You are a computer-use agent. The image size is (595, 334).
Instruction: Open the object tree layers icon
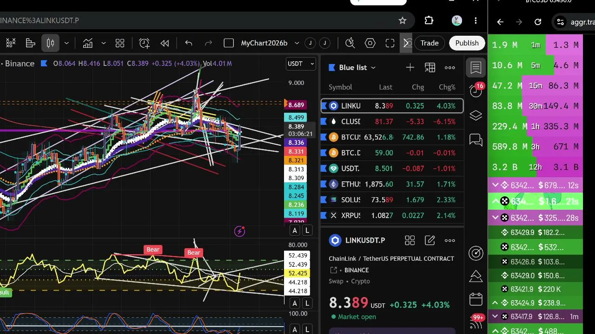coord(476,116)
